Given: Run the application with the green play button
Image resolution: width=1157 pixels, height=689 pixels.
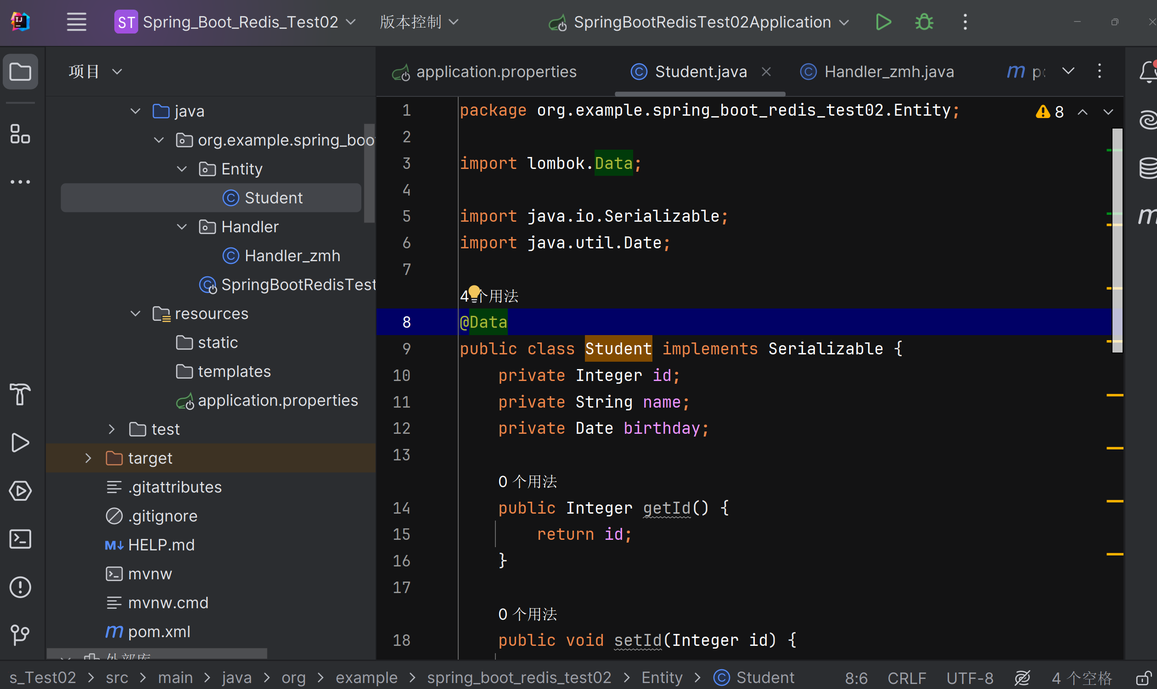Looking at the screenshot, I should coord(882,22).
